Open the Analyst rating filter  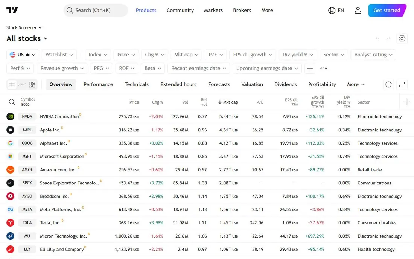click(x=373, y=55)
